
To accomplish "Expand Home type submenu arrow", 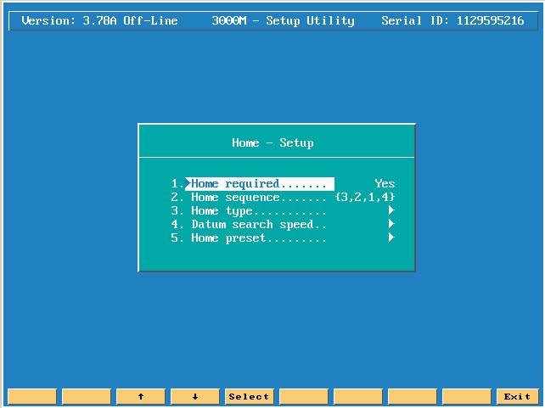I will coord(391,210).
